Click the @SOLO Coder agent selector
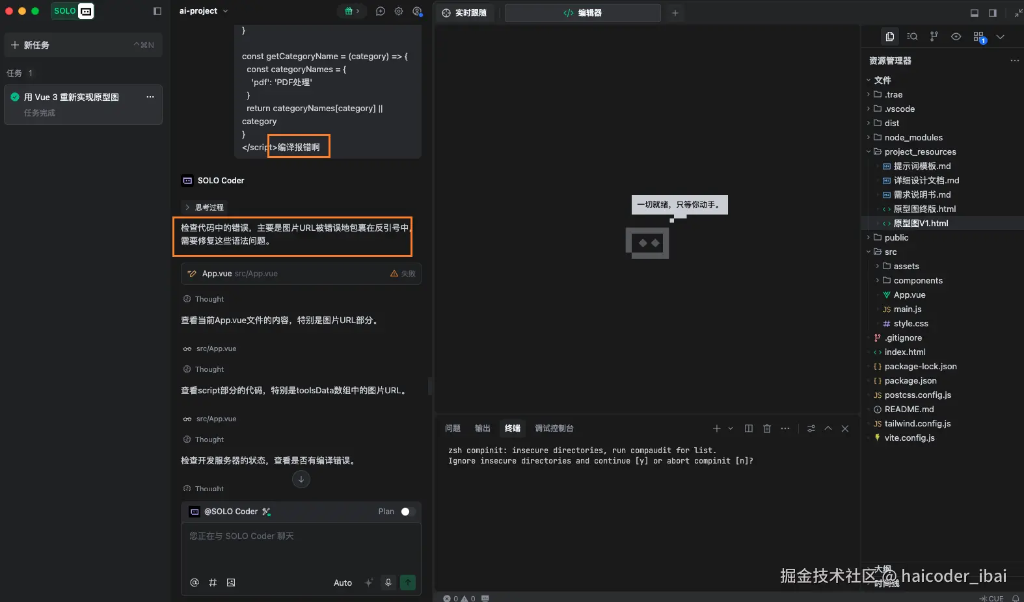Screen dimensions: 1024x602 coord(224,512)
